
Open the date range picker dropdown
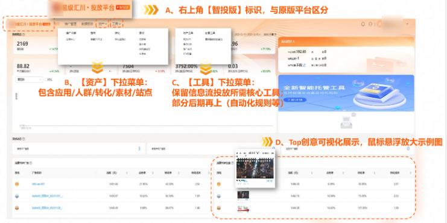point(247,34)
